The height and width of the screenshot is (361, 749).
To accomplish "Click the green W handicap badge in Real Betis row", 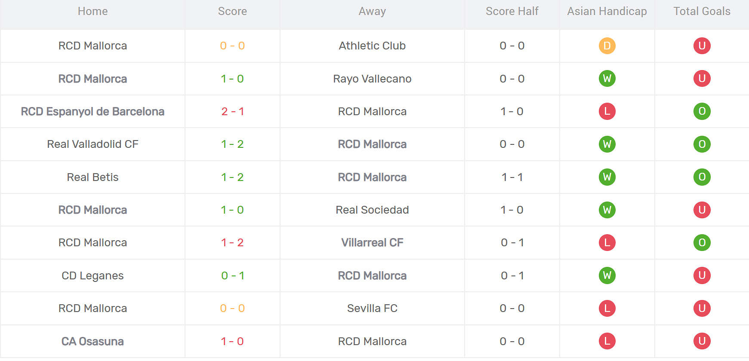I will (x=607, y=177).
